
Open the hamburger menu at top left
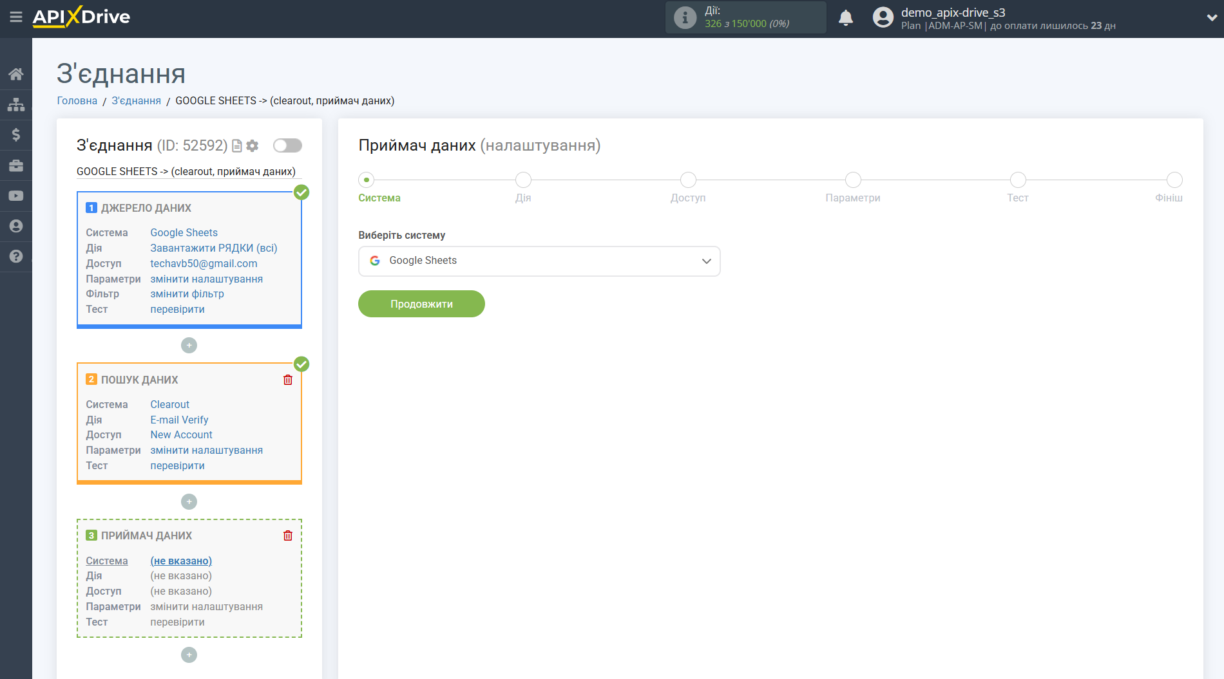(x=16, y=18)
